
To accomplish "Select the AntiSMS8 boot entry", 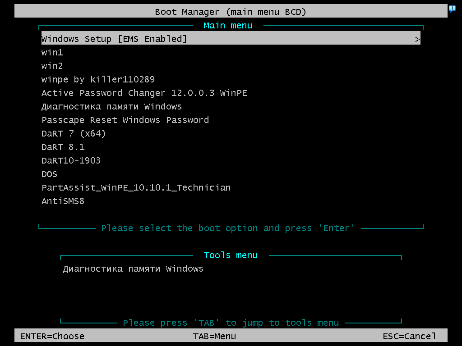I will 63,201.
